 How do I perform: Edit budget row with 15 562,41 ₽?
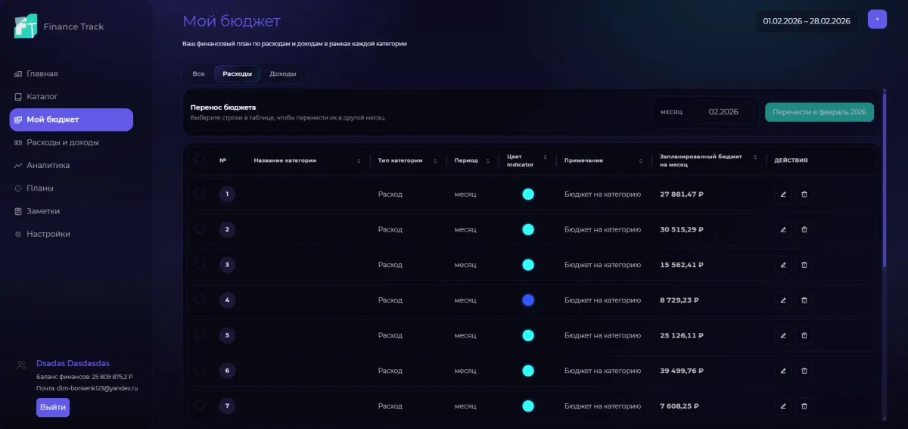point(783,265)
